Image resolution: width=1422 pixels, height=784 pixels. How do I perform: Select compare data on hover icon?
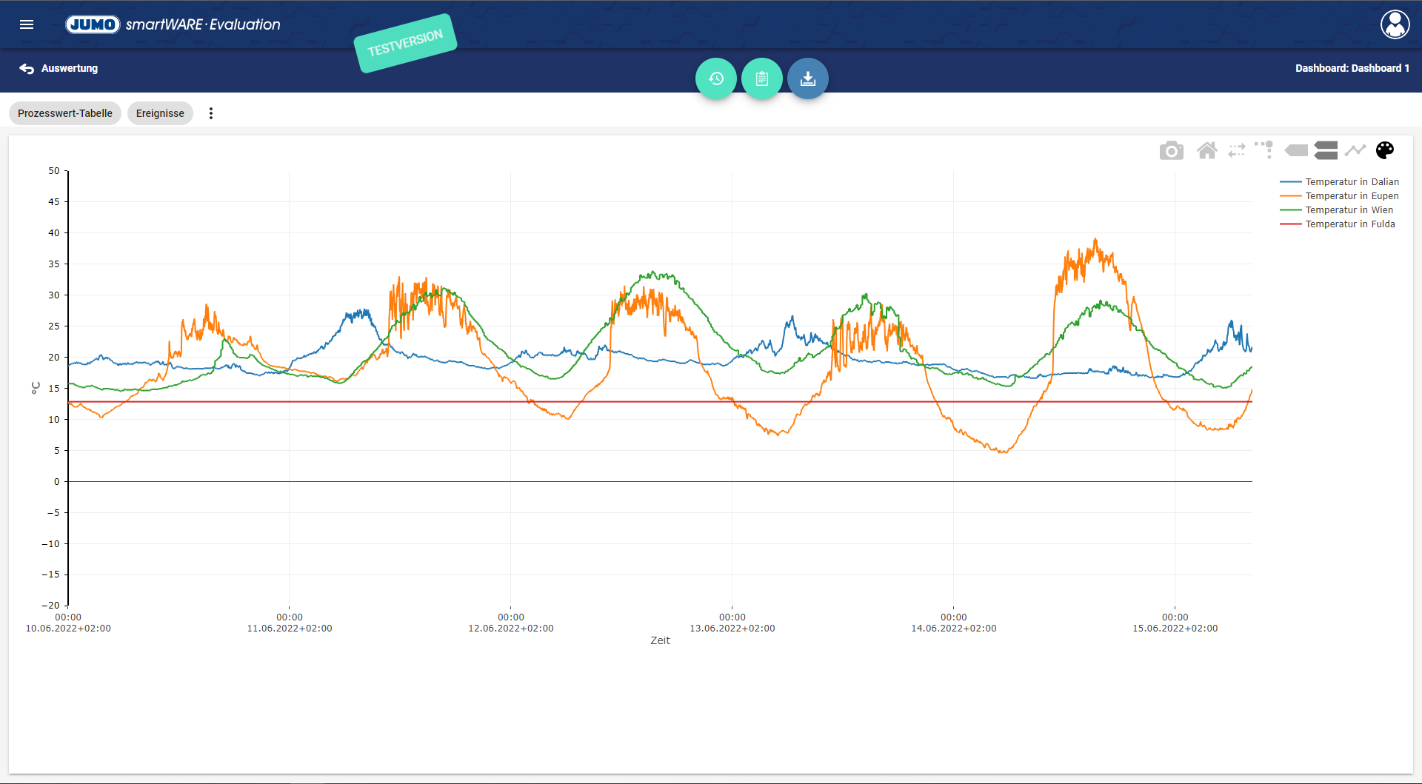[1325, 151]
